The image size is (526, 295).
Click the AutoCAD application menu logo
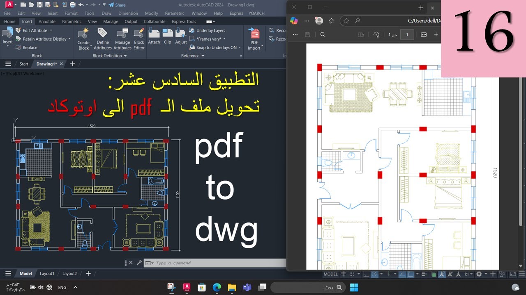tap(9, 5)
